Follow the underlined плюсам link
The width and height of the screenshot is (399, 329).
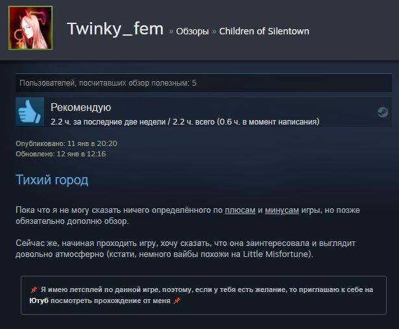coord(240,210)
